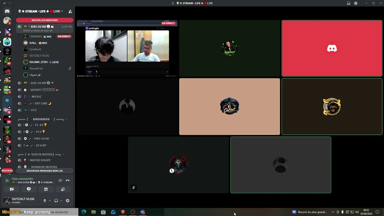Focus the red Discord logo video tile
Screen dimensions: 384x216
[x=332, y=48]
